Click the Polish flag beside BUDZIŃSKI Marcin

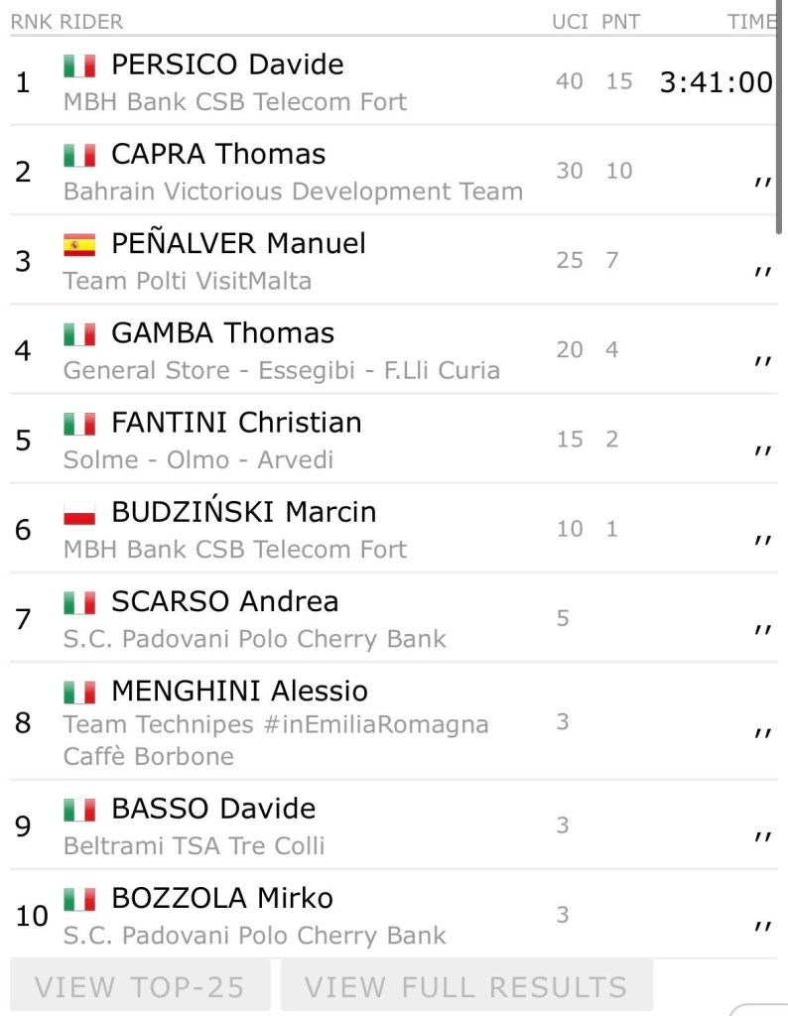pos(79,513)
